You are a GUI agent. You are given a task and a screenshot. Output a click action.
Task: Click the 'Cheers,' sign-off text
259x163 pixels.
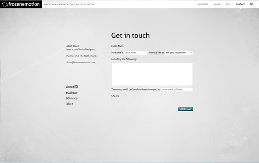(x=115, y=96)
